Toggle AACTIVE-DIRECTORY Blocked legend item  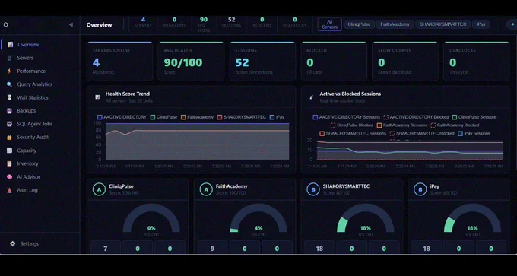click(416, 117)
